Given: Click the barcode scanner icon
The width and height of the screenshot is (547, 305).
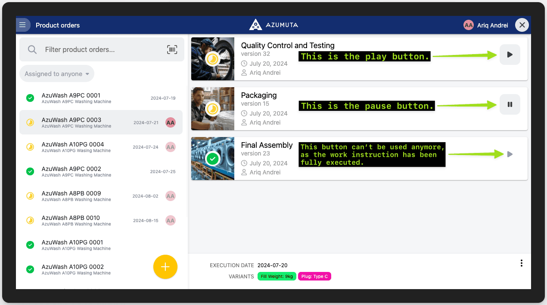Looking at the screenshot, I should click(172, 49).
